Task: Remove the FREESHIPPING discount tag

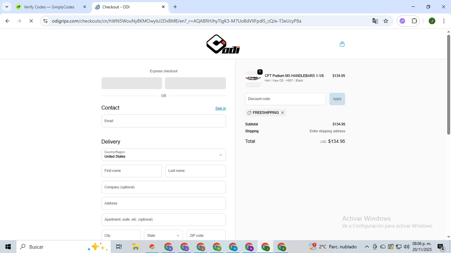Action: click(282, 113)
